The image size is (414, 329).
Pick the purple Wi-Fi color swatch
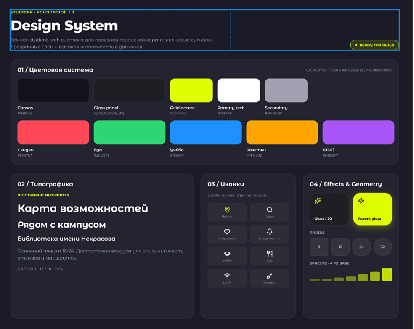358,132
